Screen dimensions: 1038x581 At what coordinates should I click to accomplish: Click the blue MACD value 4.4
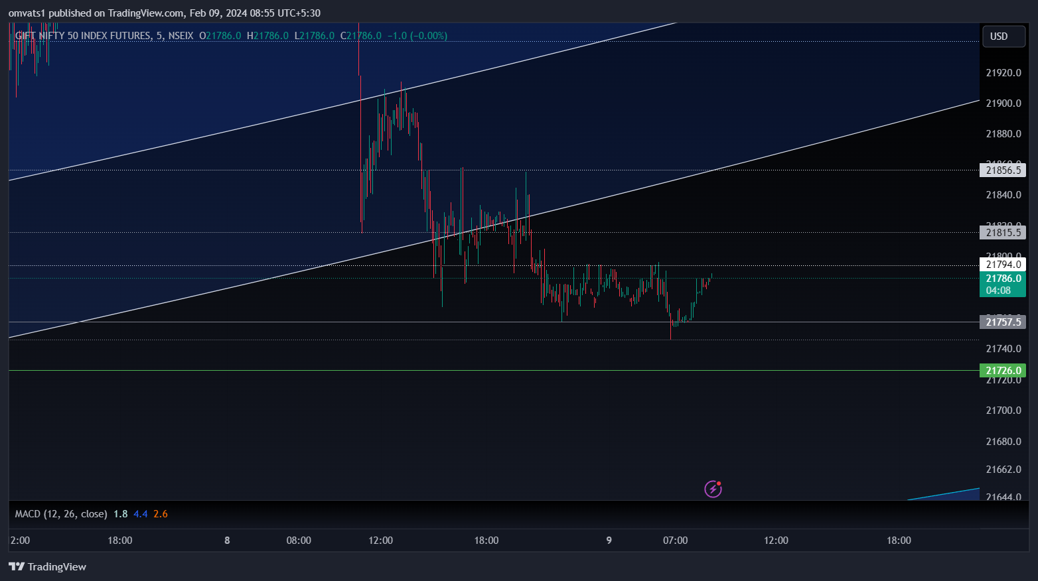(141, 514)
